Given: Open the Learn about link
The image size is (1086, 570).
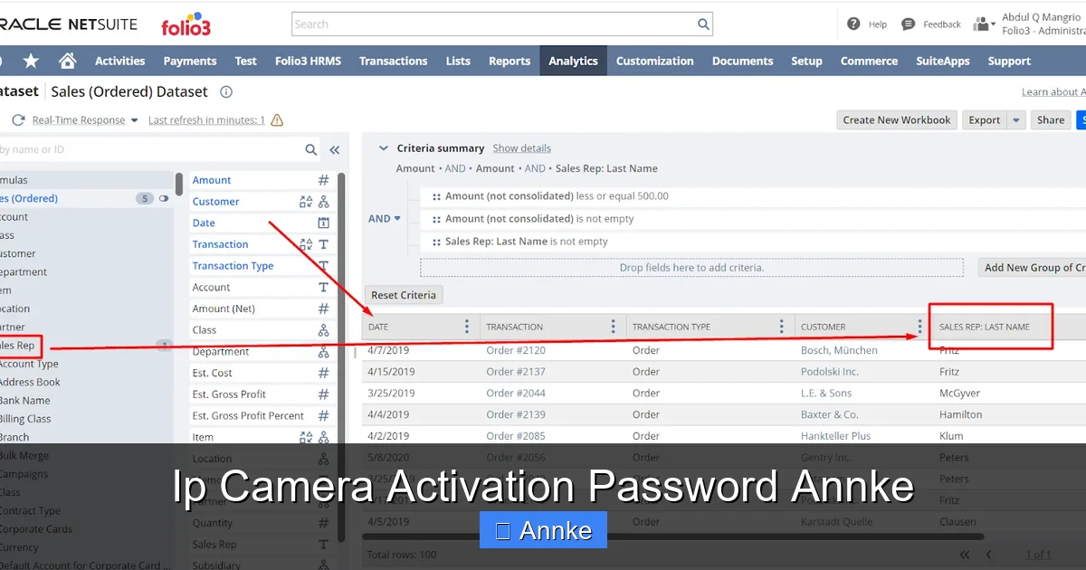Looking at the screenshot, I should tap(1053, 91).
